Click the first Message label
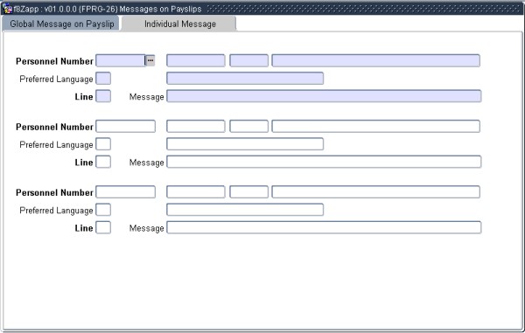Image resolution: width=525 pixels, height=333 pixels. (x=147, y=97)
